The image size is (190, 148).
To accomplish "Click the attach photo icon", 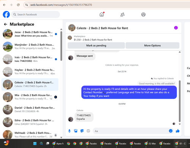I will pyautogui.click(x=76, y=131).
